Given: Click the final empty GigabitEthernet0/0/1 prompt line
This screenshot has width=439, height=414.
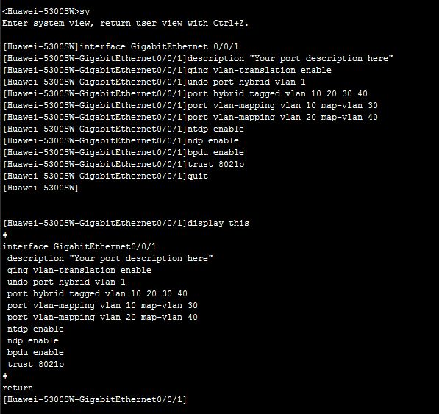Looking at the screenshot, I should click(x=95, y=399).
